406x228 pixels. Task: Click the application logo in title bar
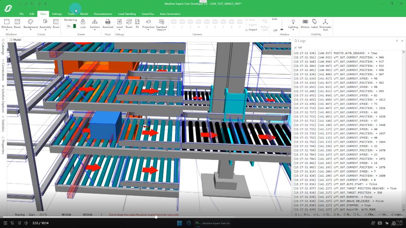[x=8, y=8]
